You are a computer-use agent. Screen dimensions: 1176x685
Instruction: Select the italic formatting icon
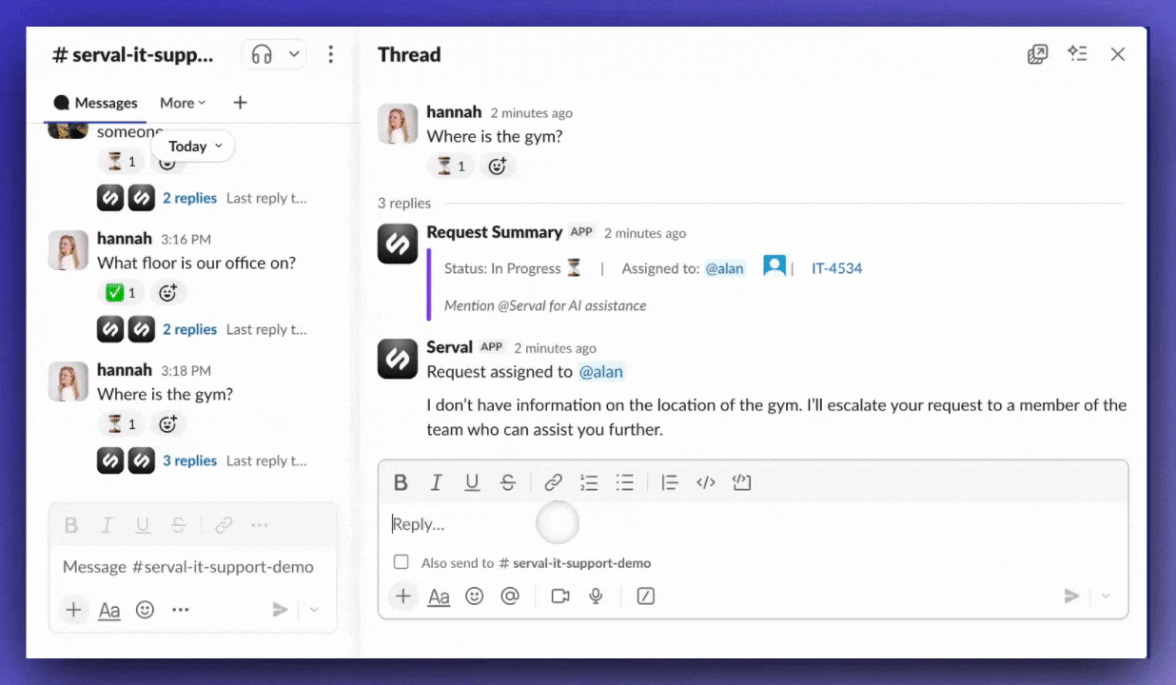[x=436, y=482]
